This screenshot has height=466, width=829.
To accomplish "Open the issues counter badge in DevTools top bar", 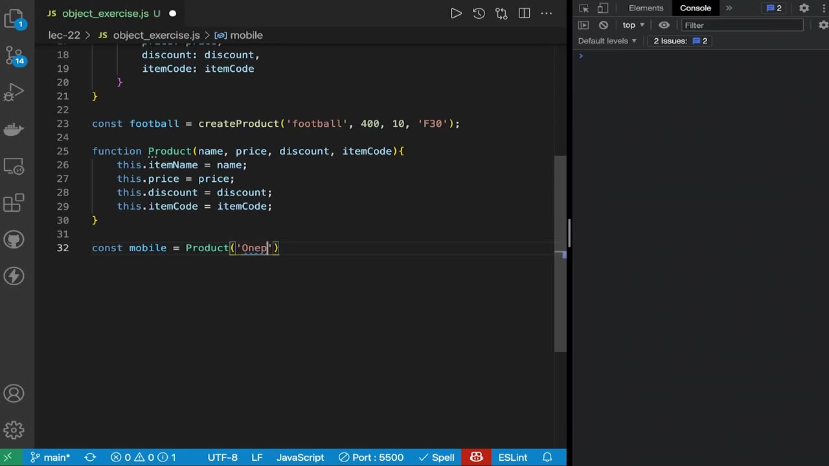I will tap(774, 8).
